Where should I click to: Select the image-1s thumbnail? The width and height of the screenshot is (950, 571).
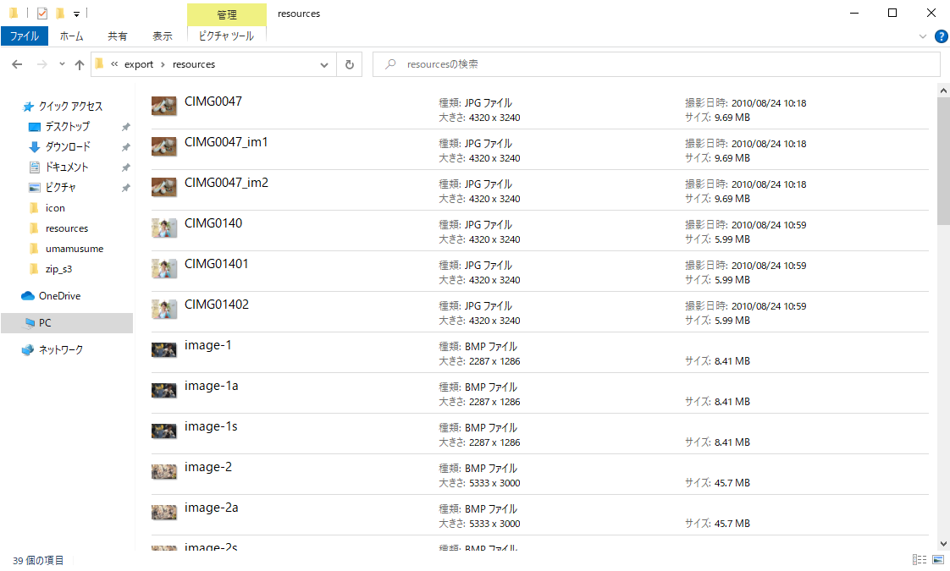[x=164, y=431]
